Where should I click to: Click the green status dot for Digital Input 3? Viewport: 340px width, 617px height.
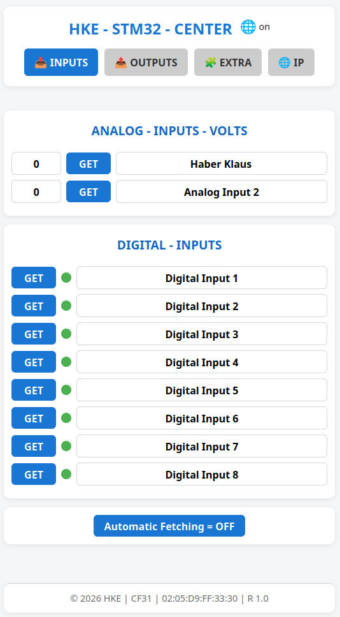[66, 334]
